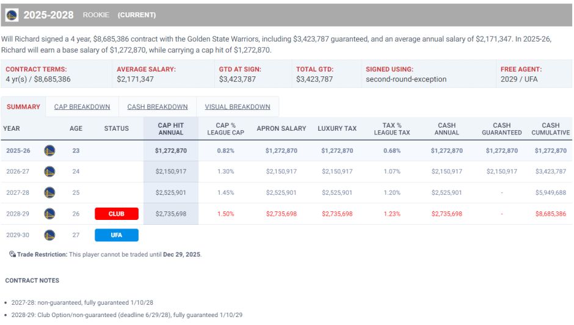Select the team logo in the 2027-28 row
This screenshot has width=574, height=325.
coord(49,192)
